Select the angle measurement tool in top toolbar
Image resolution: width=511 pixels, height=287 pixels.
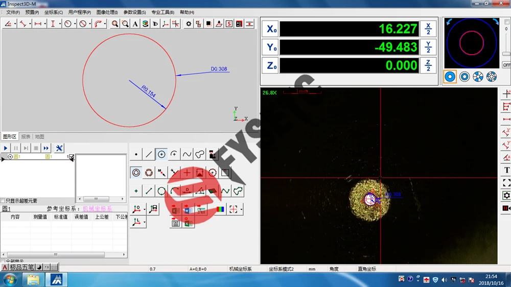(8, 24)
